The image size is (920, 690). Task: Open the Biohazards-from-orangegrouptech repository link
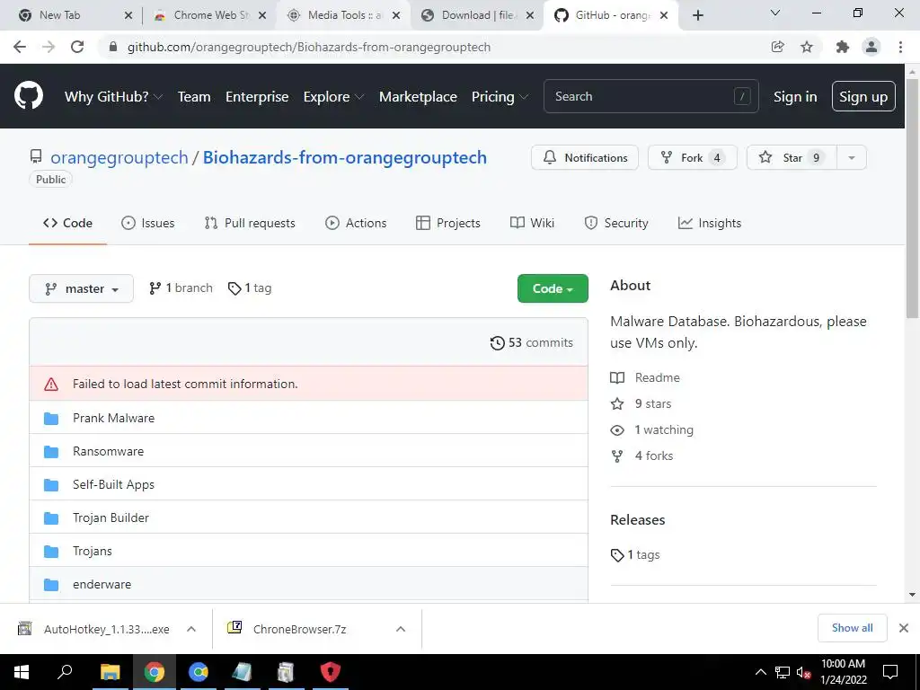pyautogui.click(x=345, y=157)
